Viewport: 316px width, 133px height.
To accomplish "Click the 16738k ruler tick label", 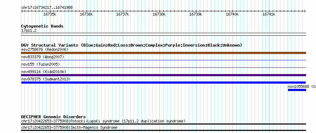I will (x=159, y=14).
